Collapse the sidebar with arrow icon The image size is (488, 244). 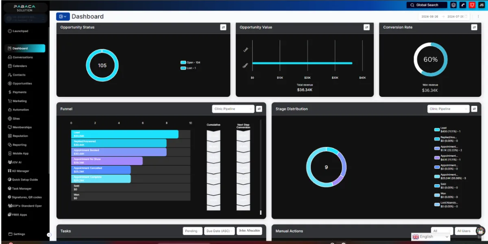[x=49, y=235]
